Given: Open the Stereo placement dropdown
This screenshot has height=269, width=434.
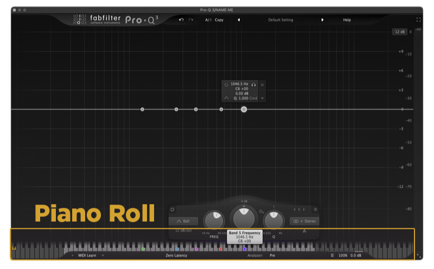Looking at the screenshot, I should point(304,221).
